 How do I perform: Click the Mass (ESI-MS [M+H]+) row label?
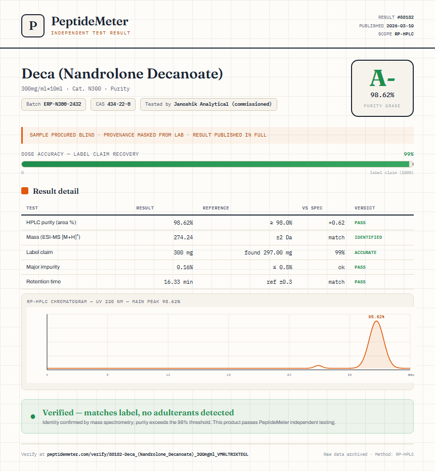pyautogui.click(x=53, y=237)
